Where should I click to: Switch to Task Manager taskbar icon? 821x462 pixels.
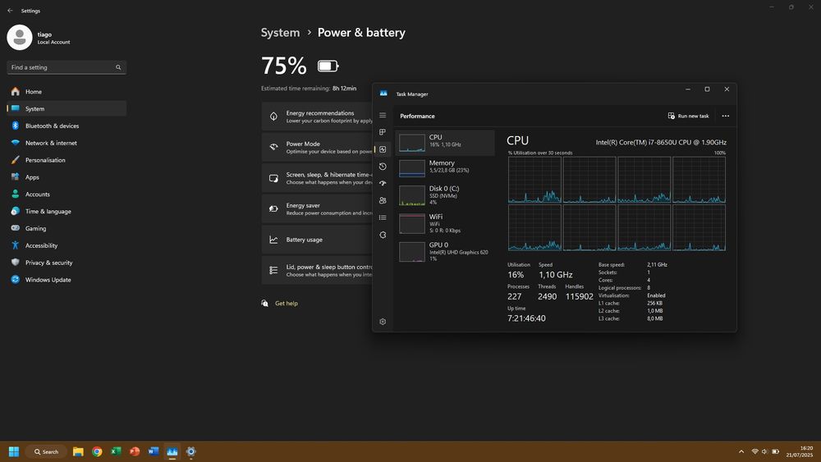click(172, 451)
